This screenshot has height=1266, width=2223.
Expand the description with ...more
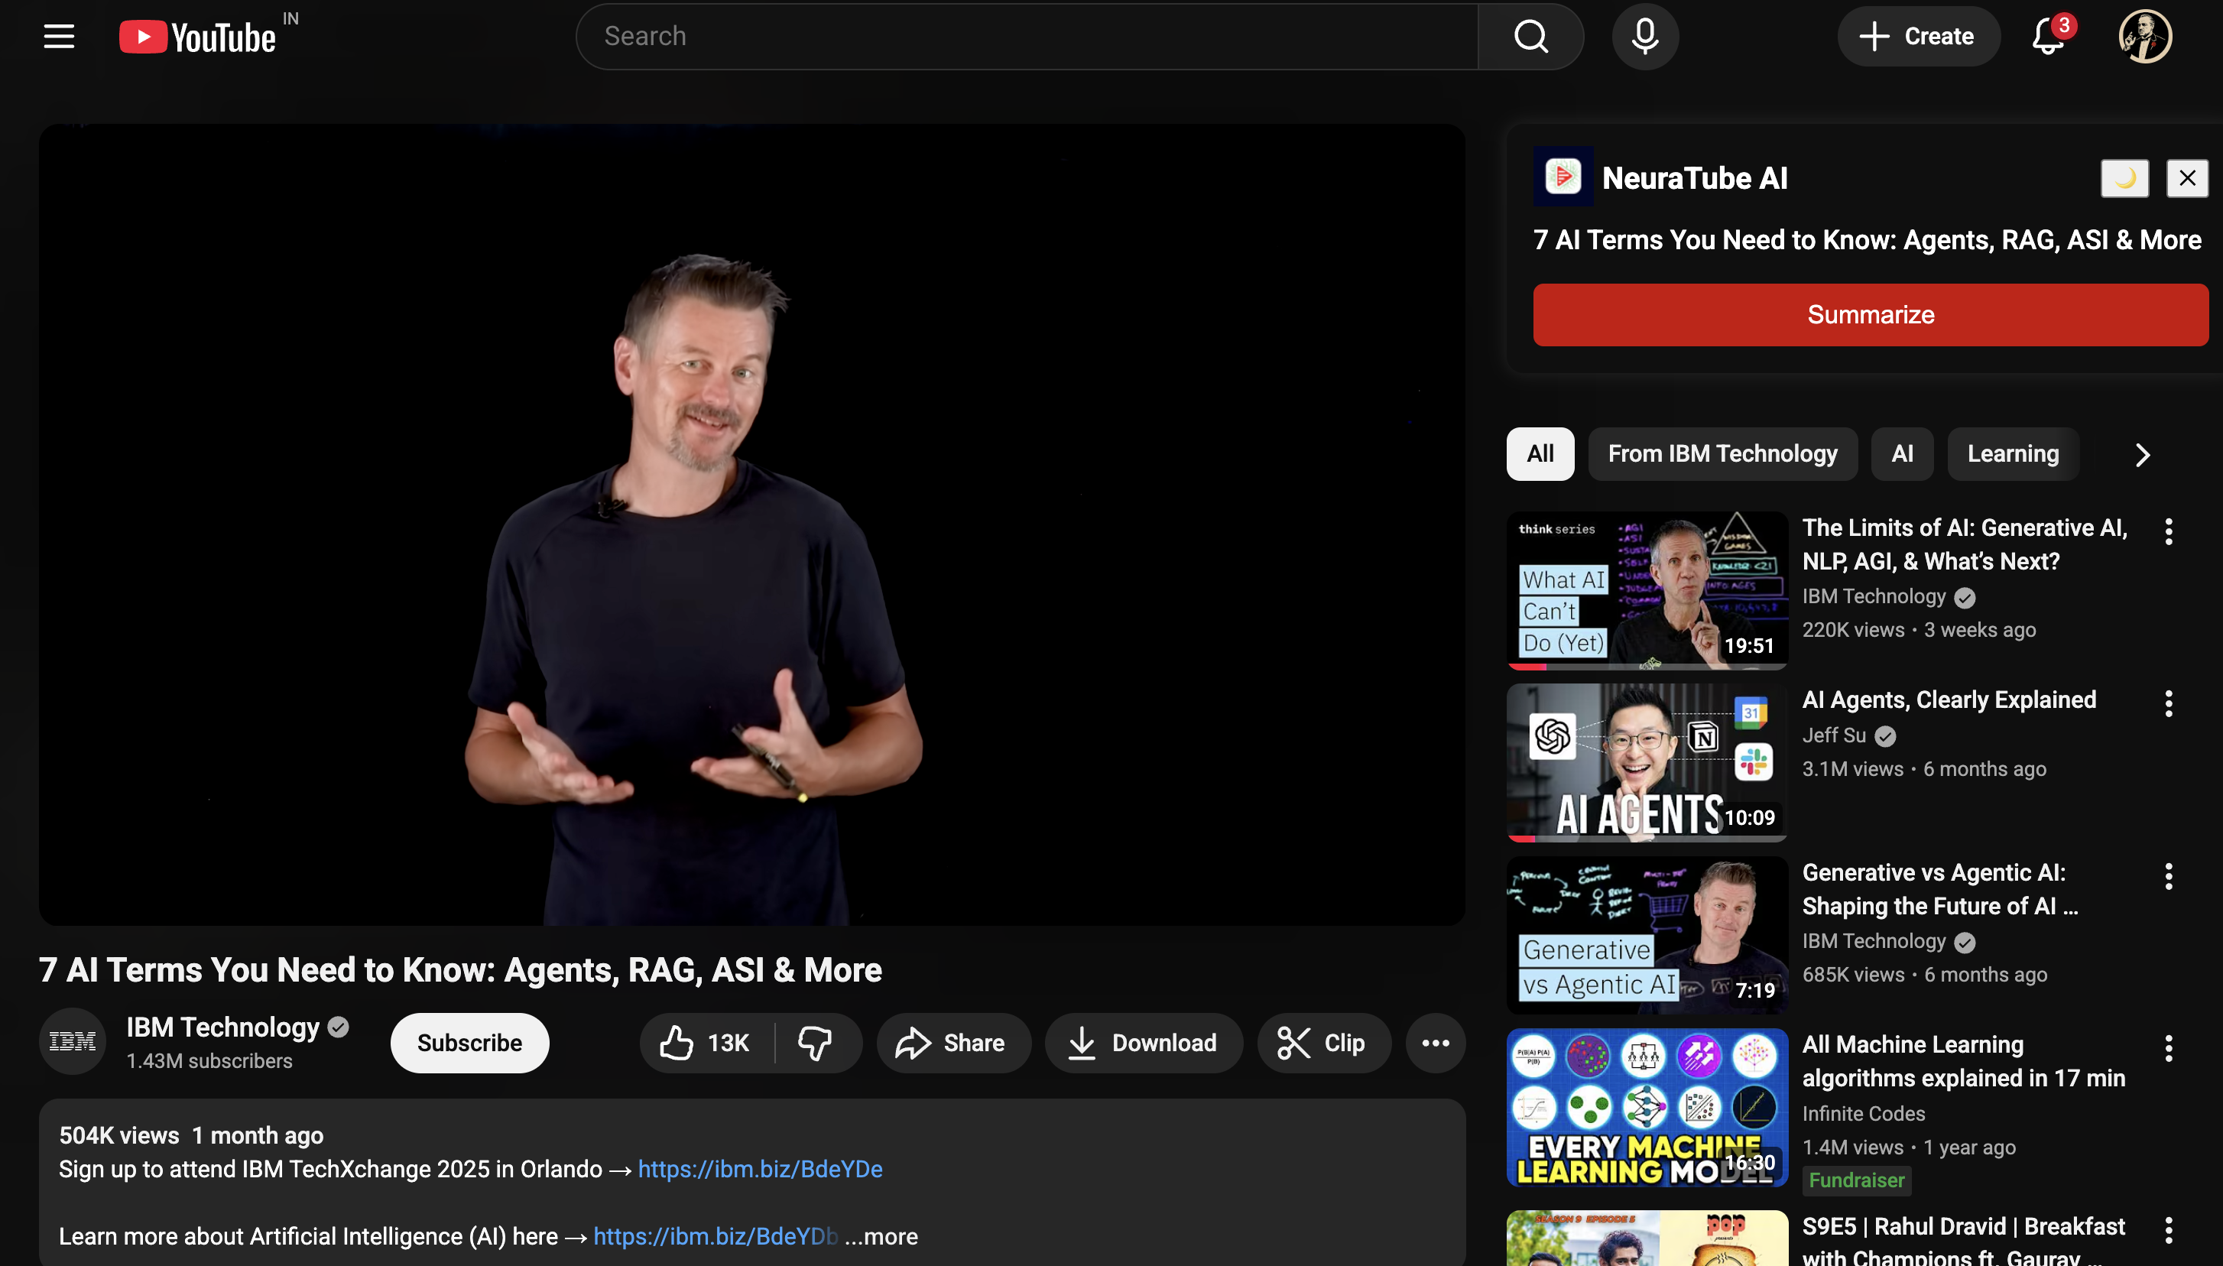point(881,1235)
